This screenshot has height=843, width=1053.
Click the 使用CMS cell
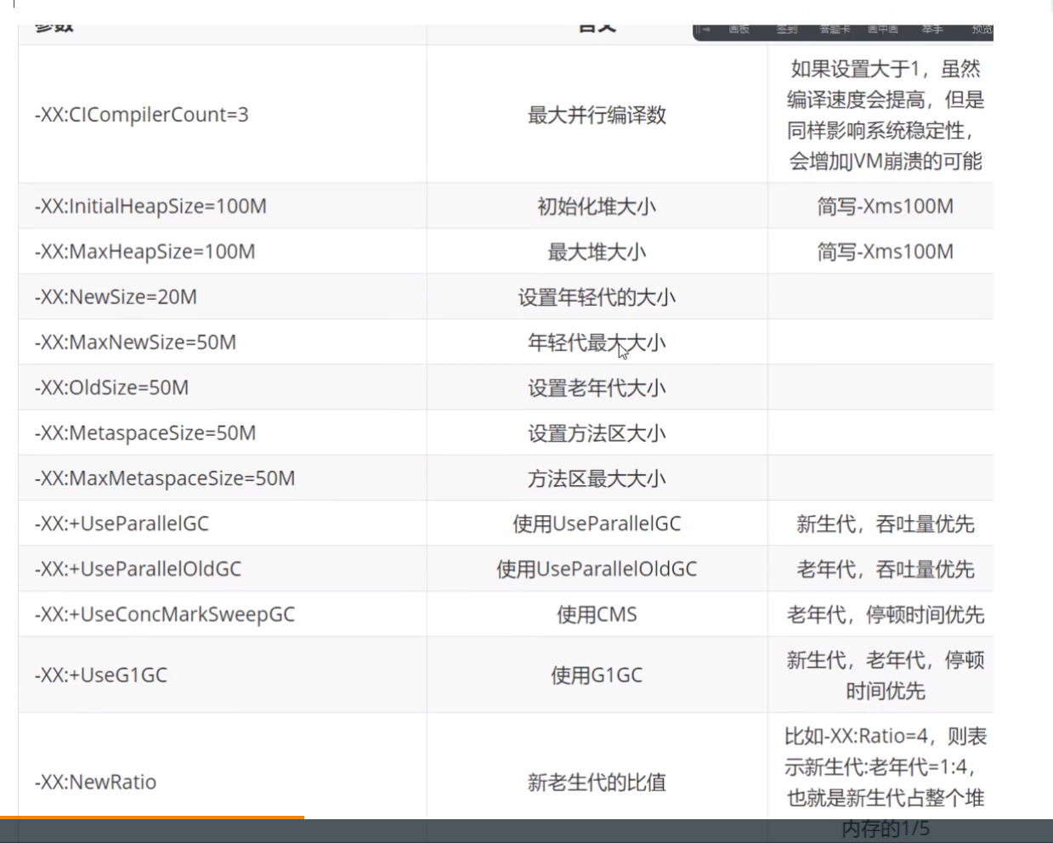click(x=597, y=614)
